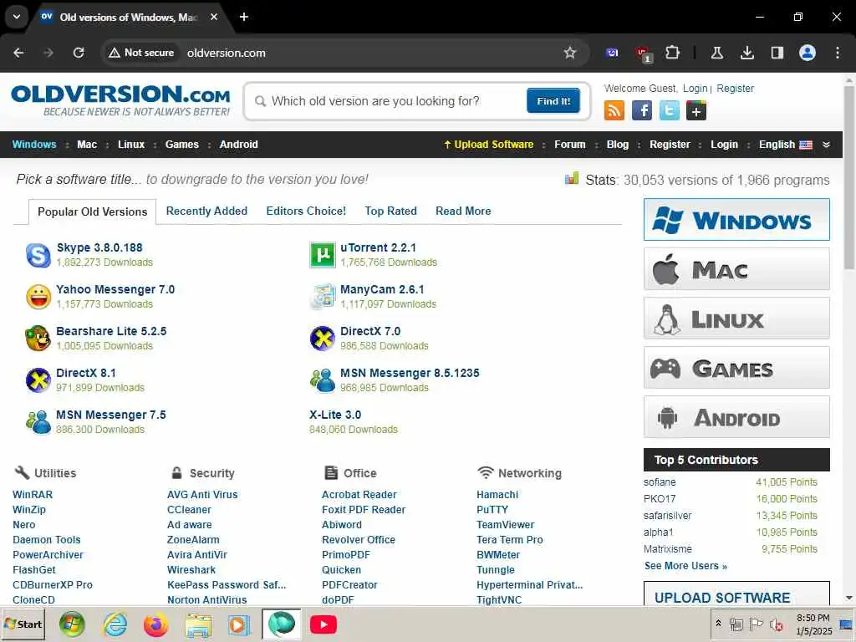This screenshot has height=642, width=856.
Task: Open the CCleaner link
Action: coord(189,510)
